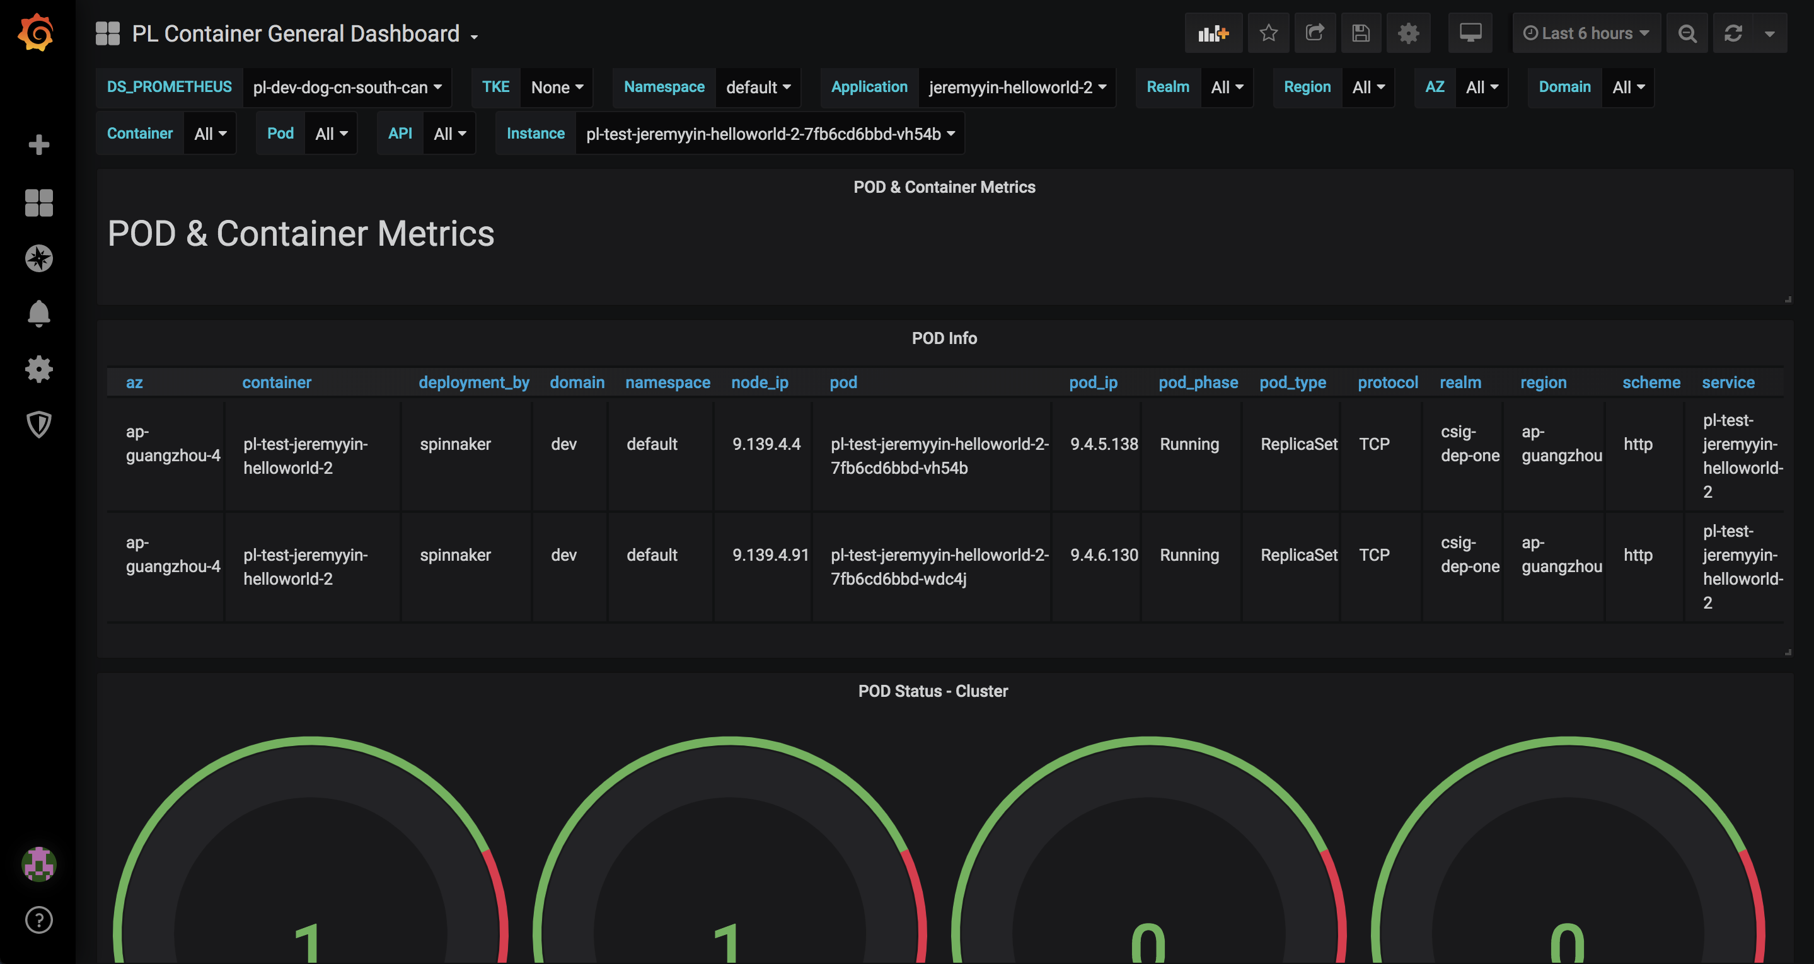Click the Share dashboard icon
The image size is (1814, 964).
tap(1314, 33)
